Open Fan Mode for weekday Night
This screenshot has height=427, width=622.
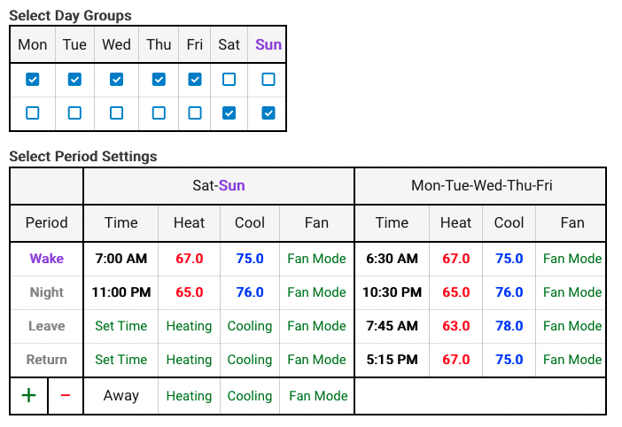(572, 292)
